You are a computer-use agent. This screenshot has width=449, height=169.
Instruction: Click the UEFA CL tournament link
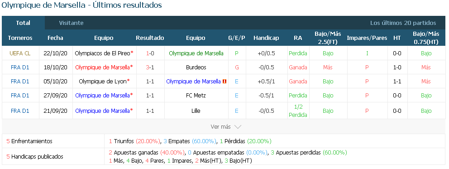(20, 53)
